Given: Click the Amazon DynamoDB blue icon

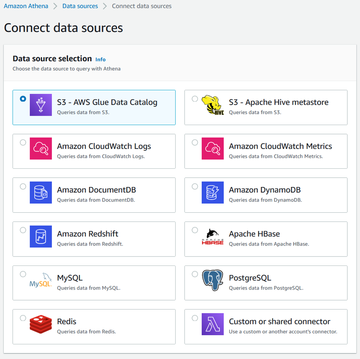Looking at the screenshot, I should click(x=213, y=192).
